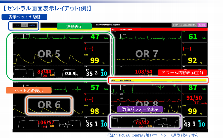Switch to the 5~8 bed group tab
The width and height of the screenshot is (223, 138).
(25, 25)
